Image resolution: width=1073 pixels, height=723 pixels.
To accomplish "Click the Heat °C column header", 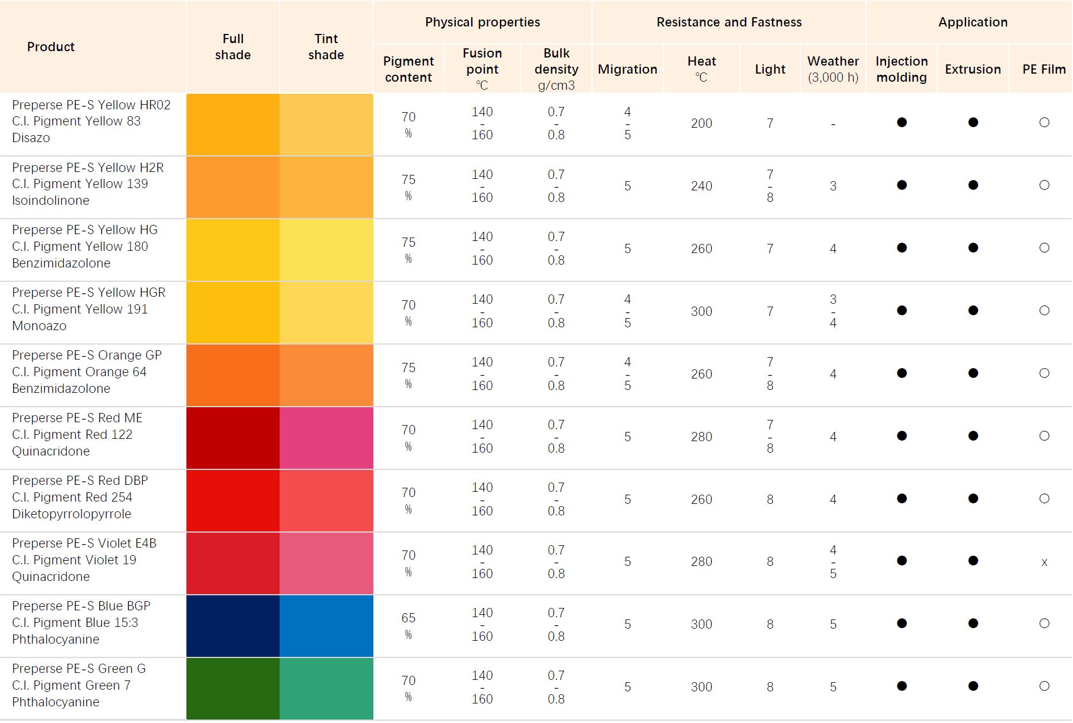I will click(x=701, y=69).
